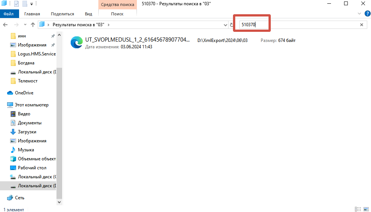Screen dimensions: 371x212
Task: Click the pin icon next to pinned Изображения
Action: [53, 45]
